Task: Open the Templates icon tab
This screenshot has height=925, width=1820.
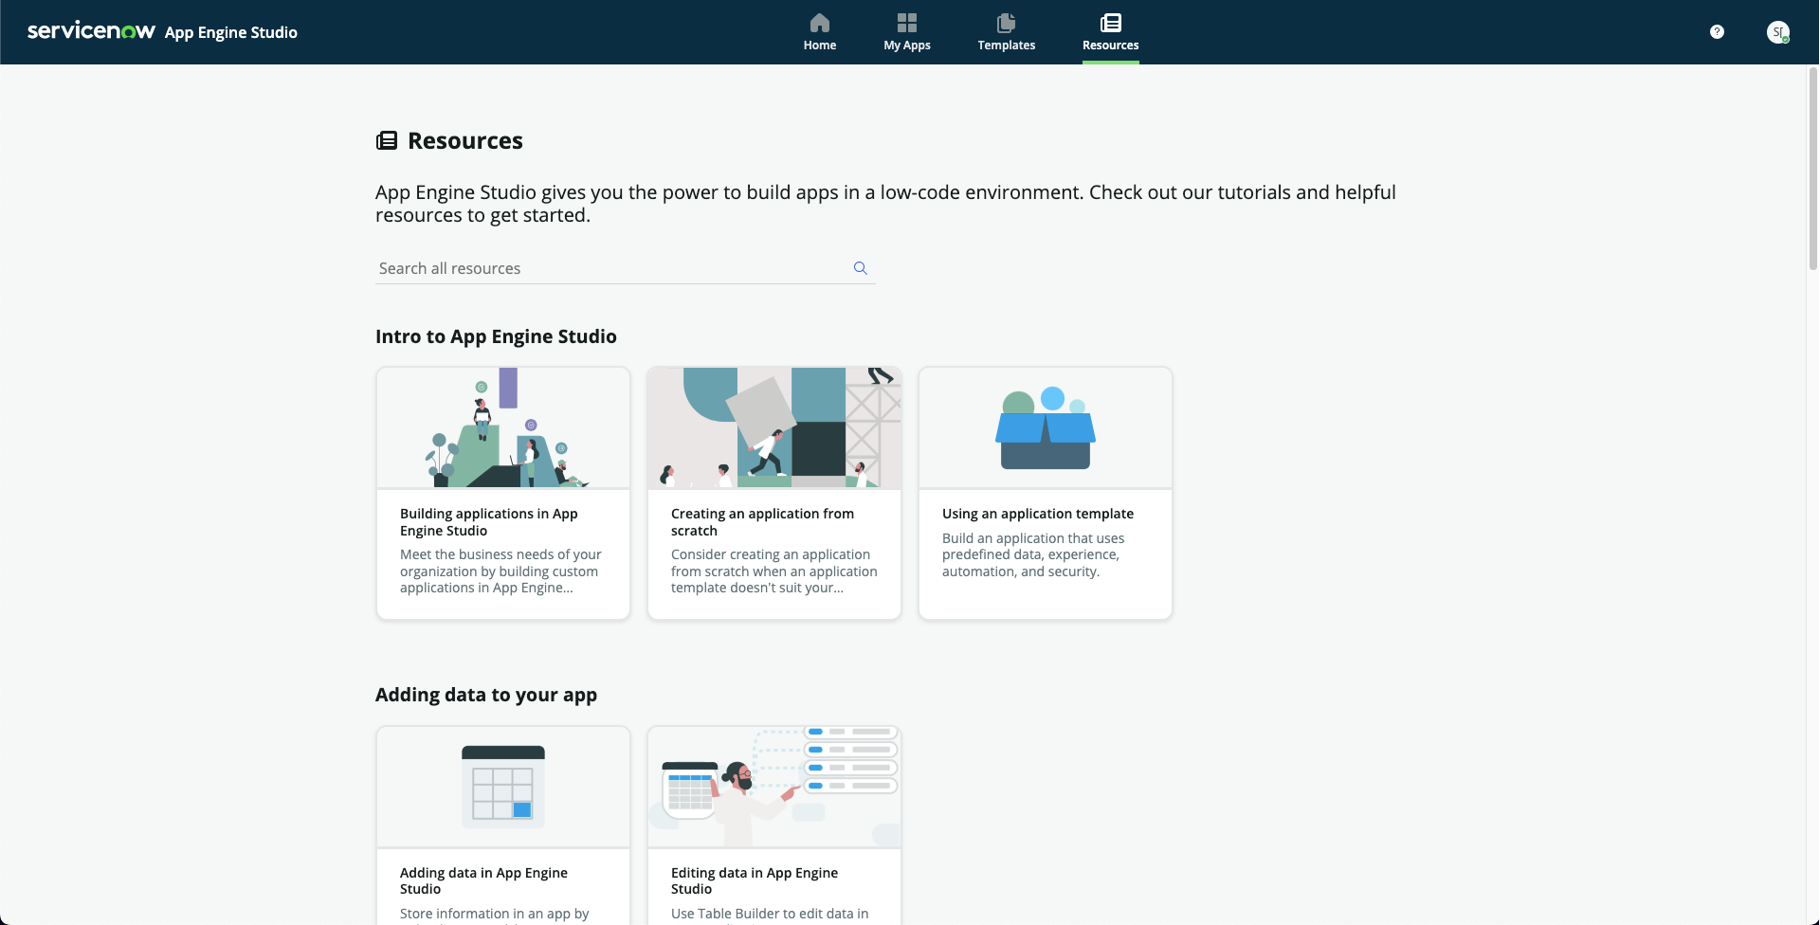Action: pyautogui.click(x=1006, y=23)
